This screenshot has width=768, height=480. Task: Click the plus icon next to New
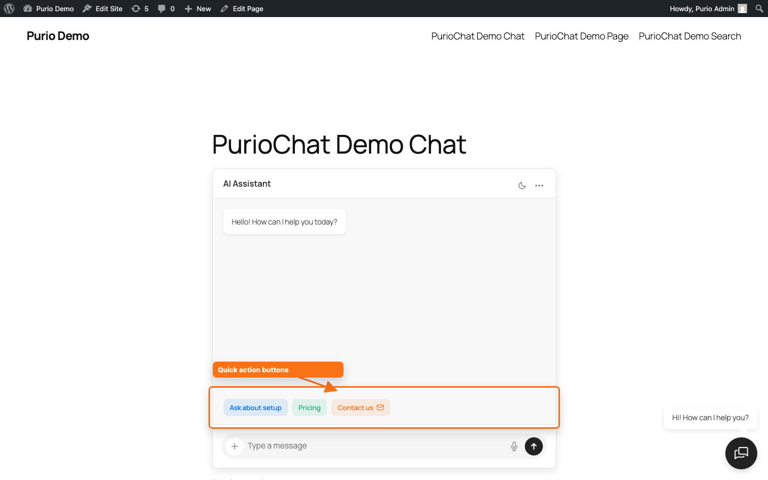pos(188,9)
